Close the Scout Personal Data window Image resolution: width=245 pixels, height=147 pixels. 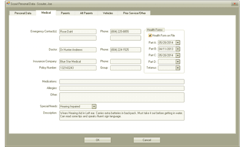click(x=234, y=4)
